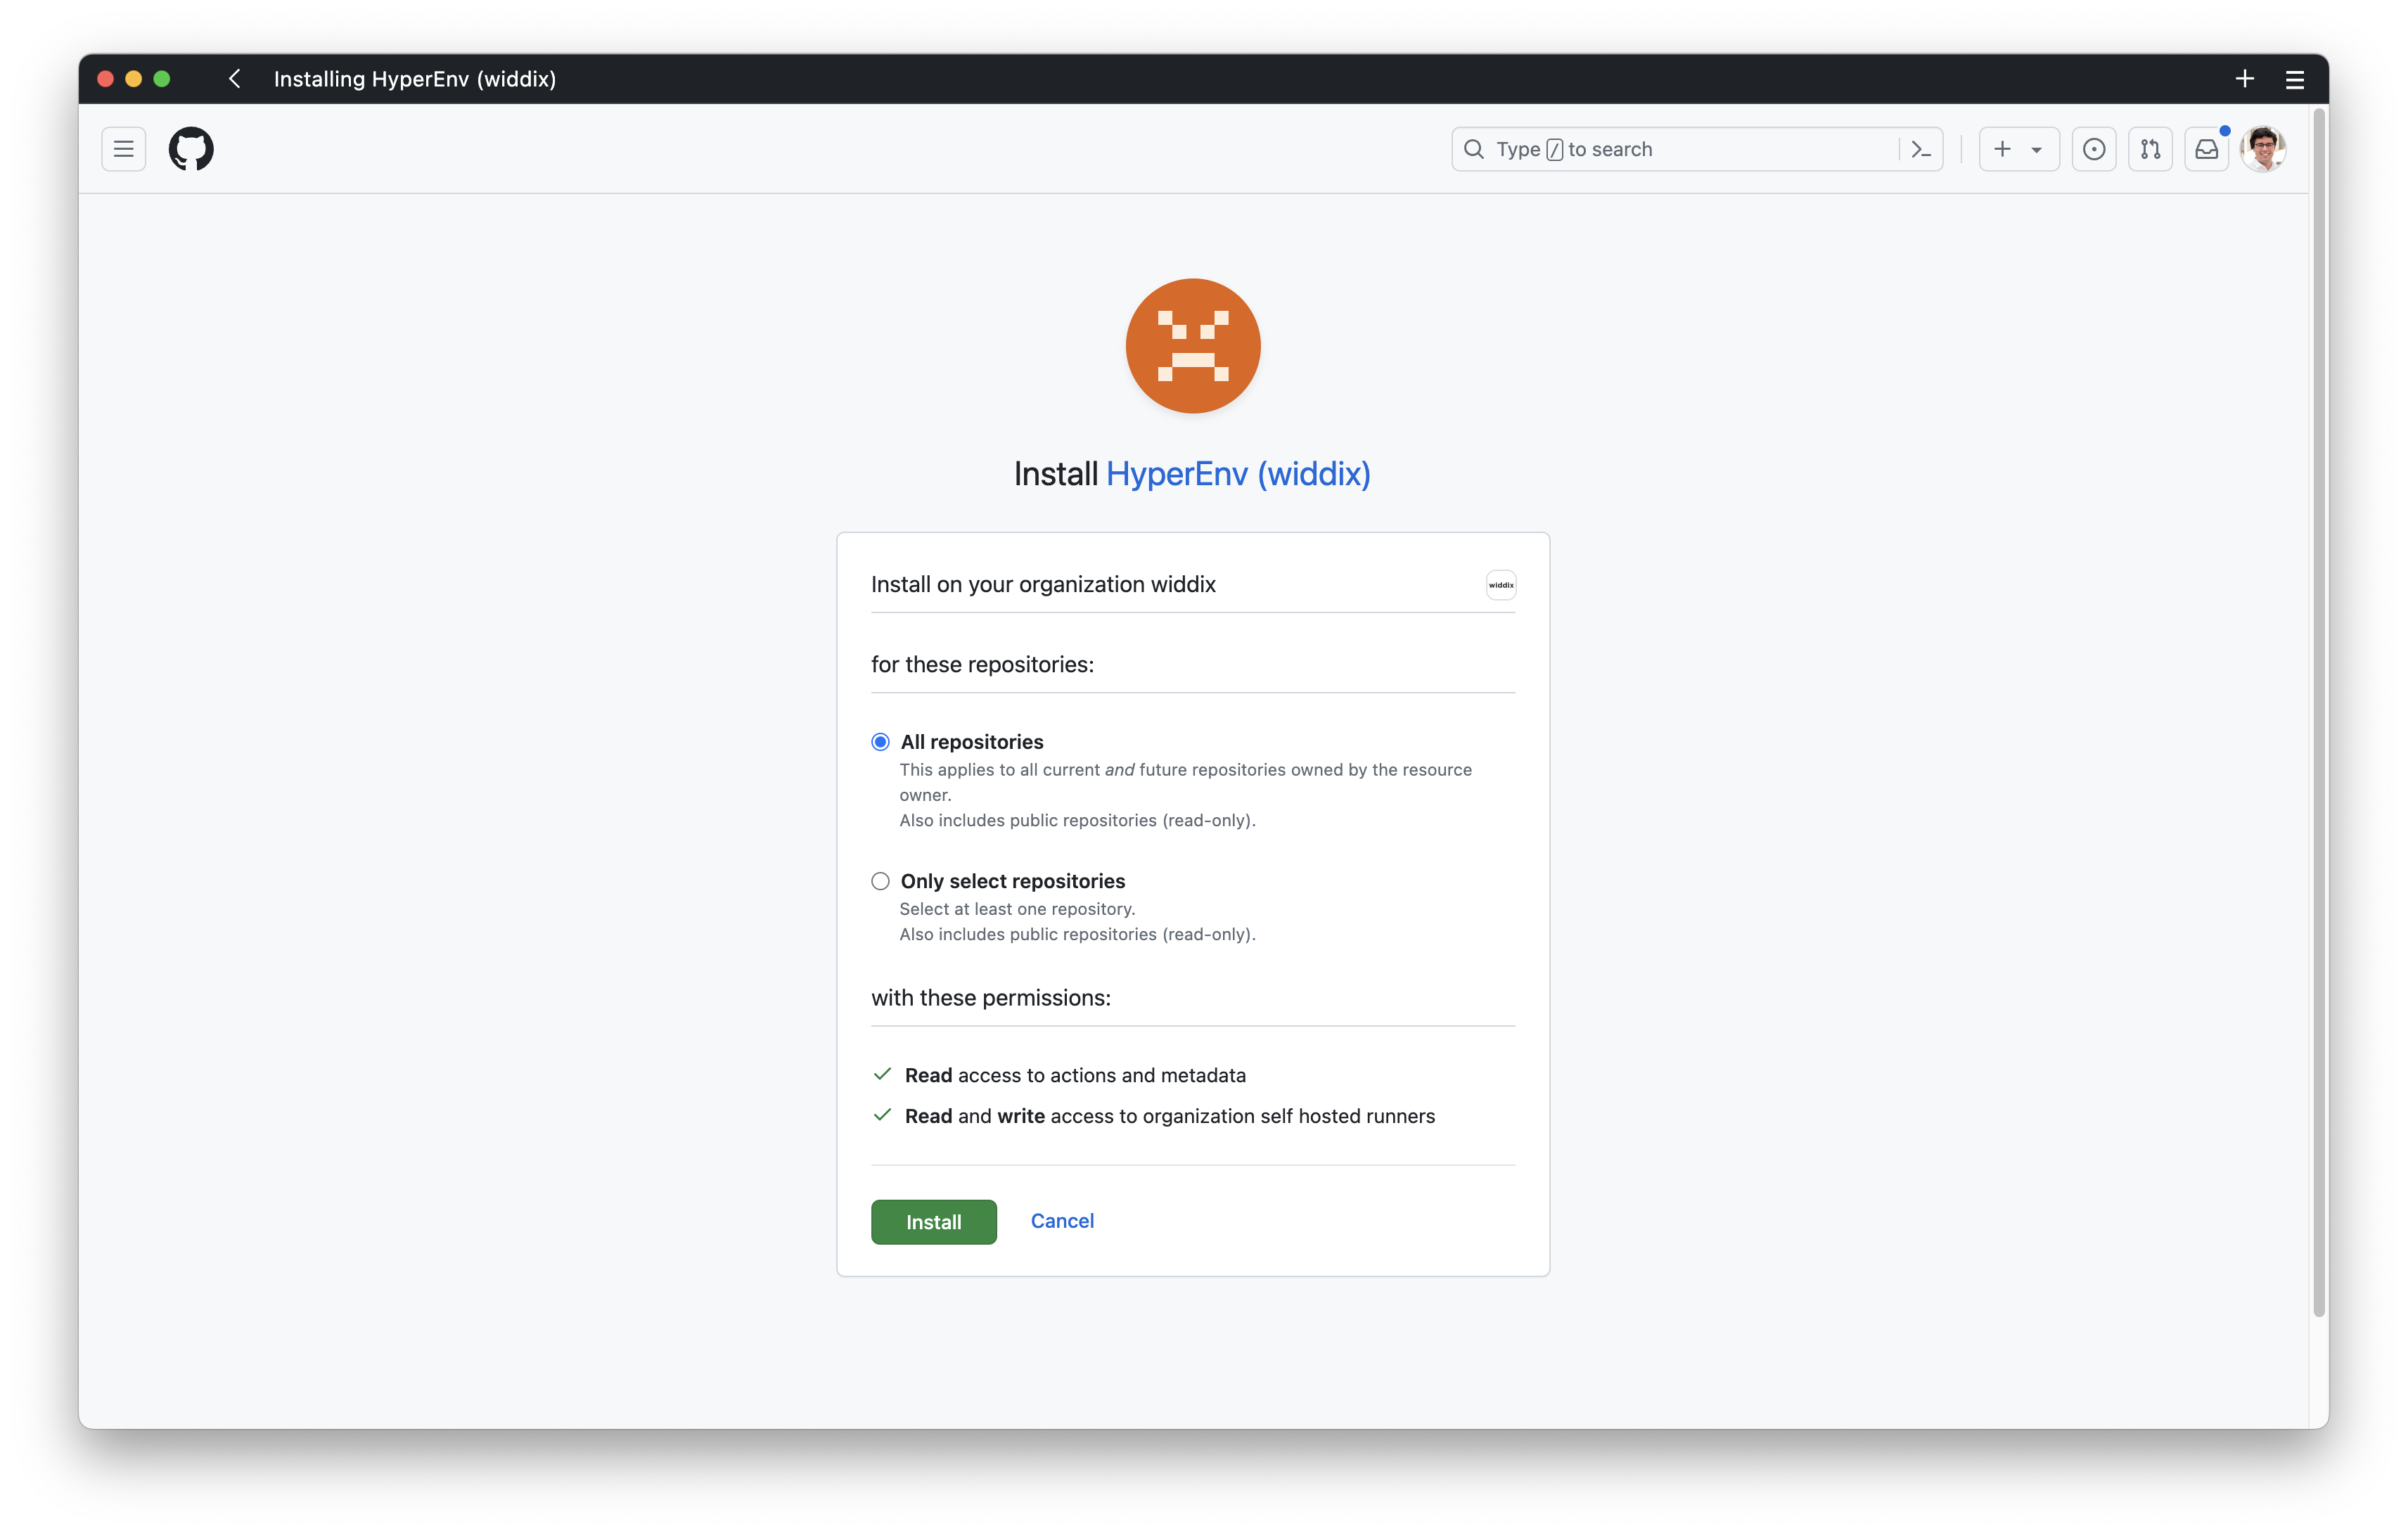Click the HyperEnv widdix title link
The image size is (2408, 1533).
[1239, 473]
